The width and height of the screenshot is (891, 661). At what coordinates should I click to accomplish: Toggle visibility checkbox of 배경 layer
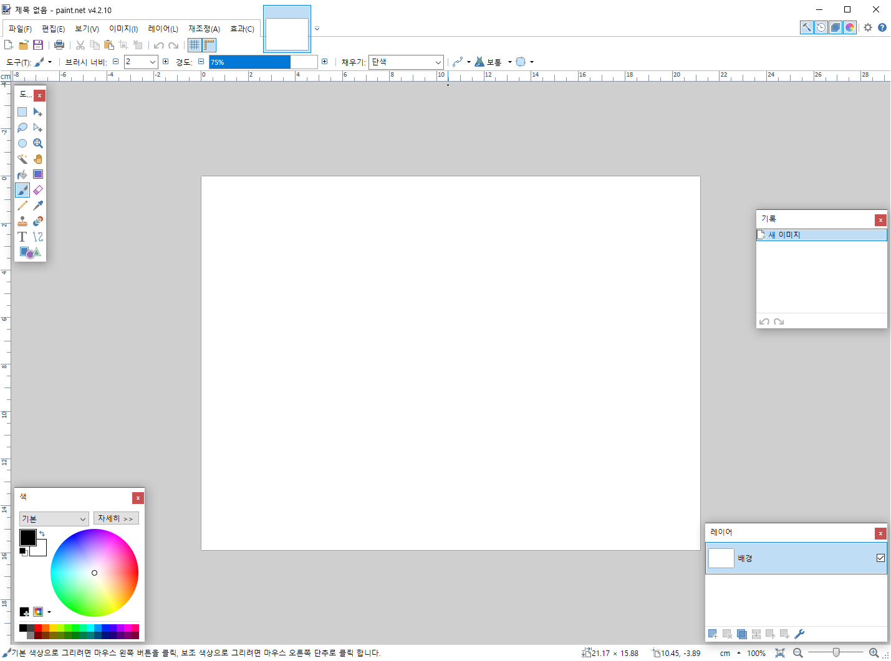pyautogui.click(x=880, y=558)
